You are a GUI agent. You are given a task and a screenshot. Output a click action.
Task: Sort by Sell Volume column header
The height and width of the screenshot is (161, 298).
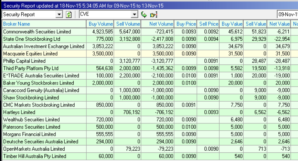click(x=127, y=24)
